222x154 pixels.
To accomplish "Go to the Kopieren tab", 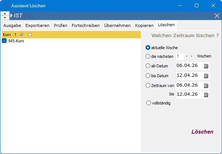I will pos(144,25).
